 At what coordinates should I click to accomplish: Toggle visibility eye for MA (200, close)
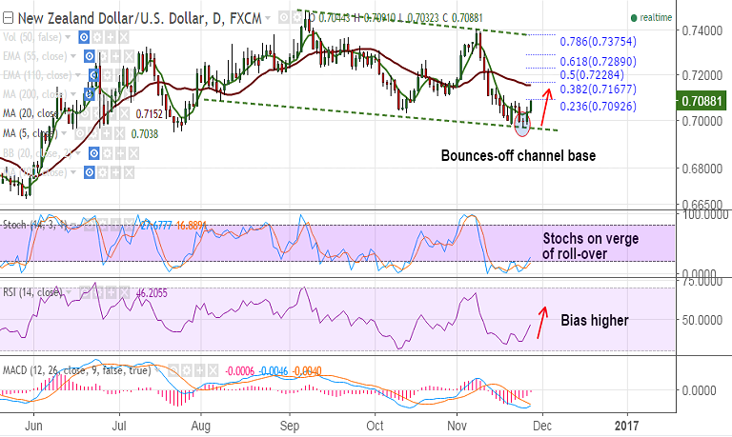pos(90,94)
